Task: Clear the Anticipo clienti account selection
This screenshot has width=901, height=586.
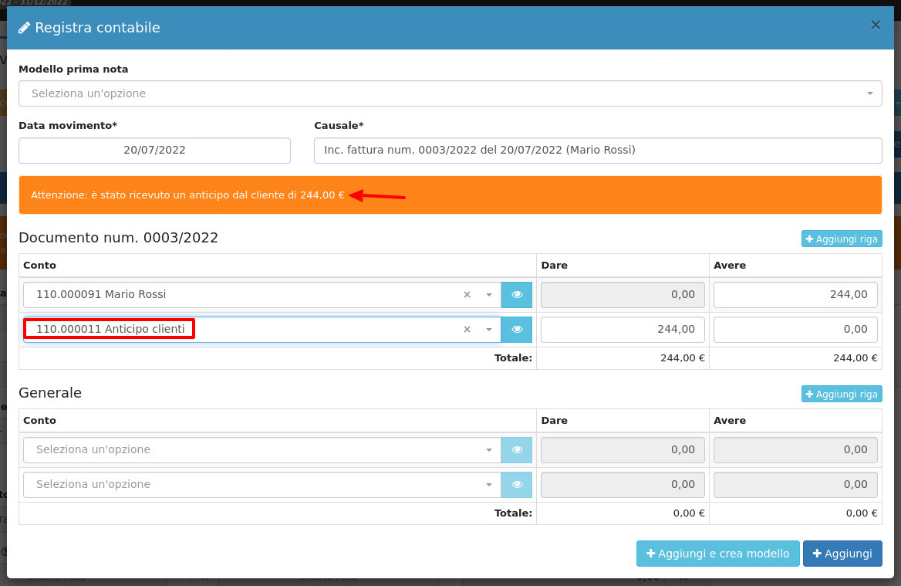Action: (467, 330)
